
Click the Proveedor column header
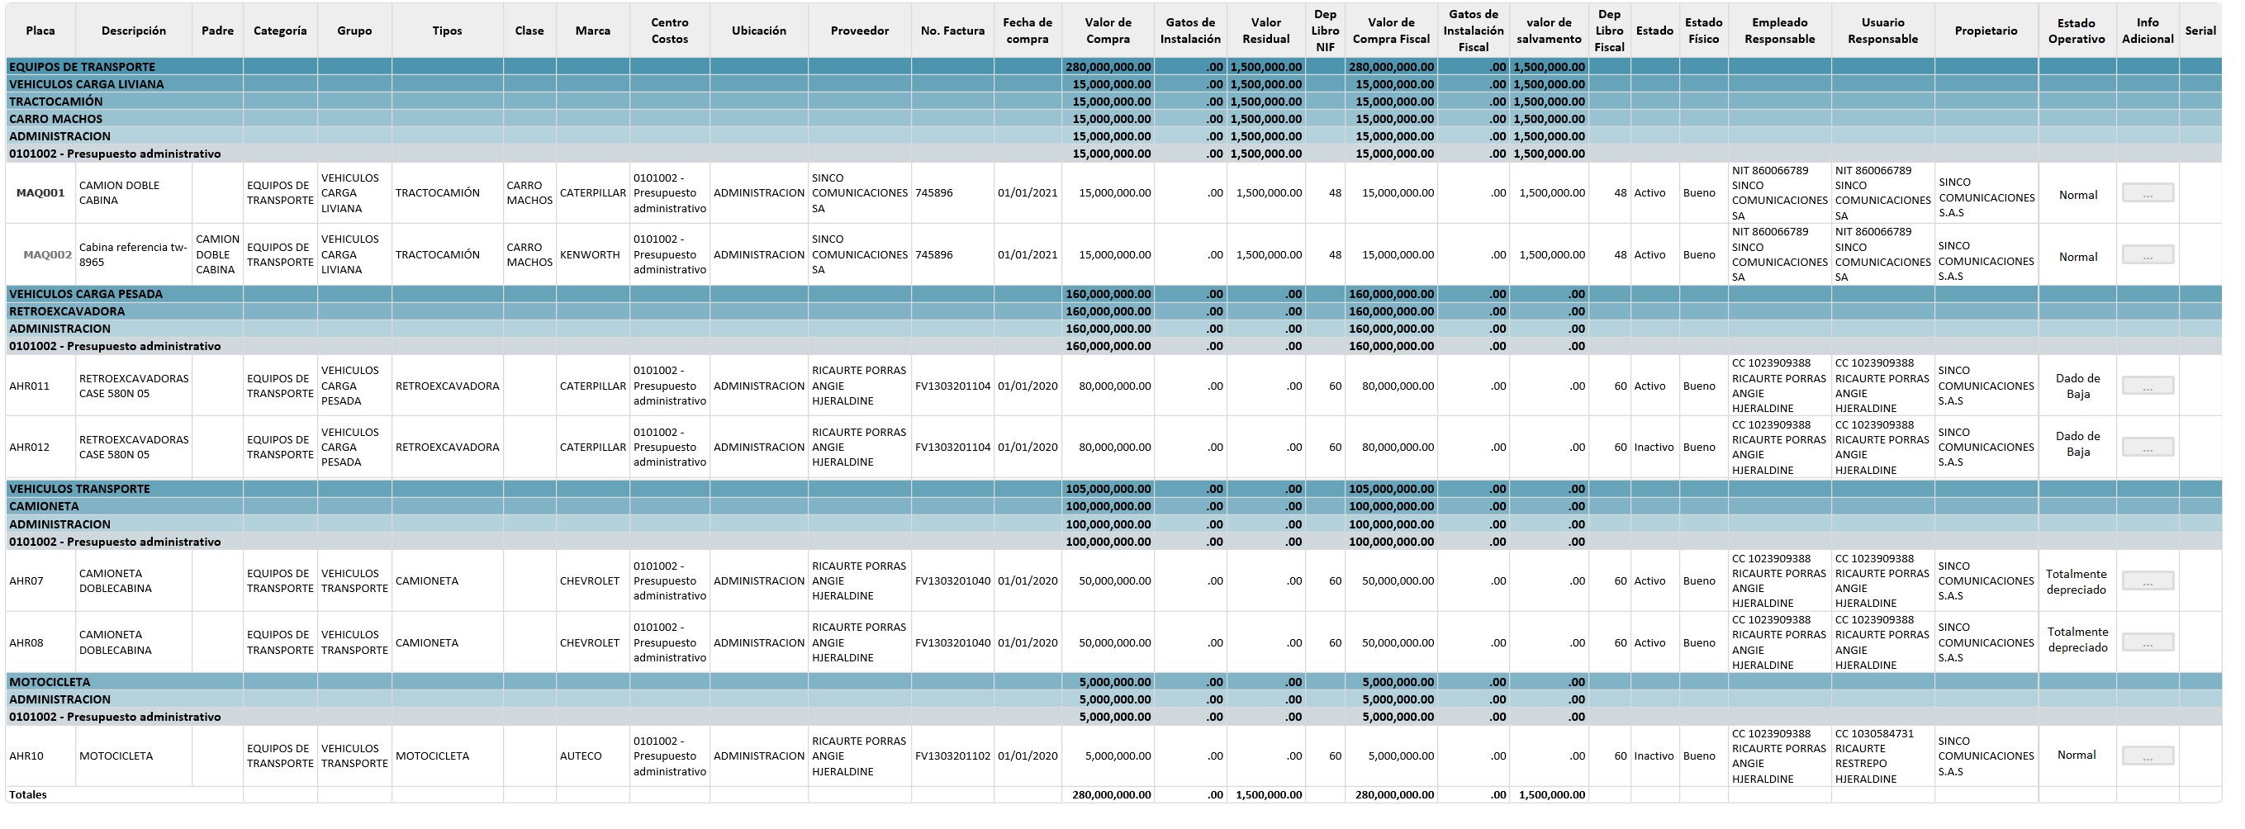pyautogui.click(x=860, y=31)
